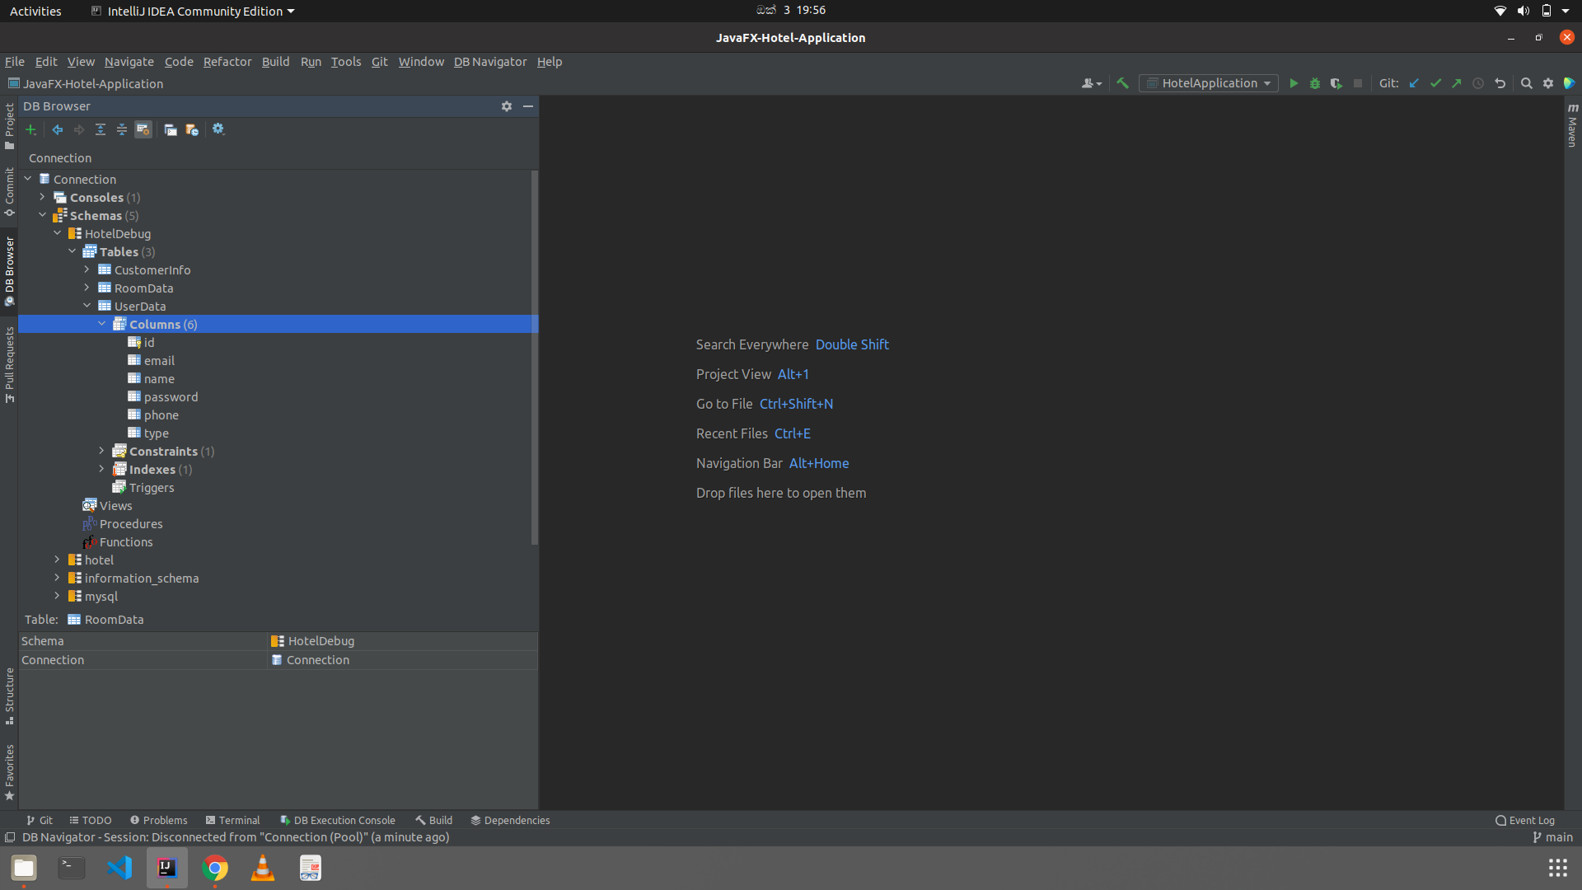Collapse the Columns (6) node

click(102, 324)
